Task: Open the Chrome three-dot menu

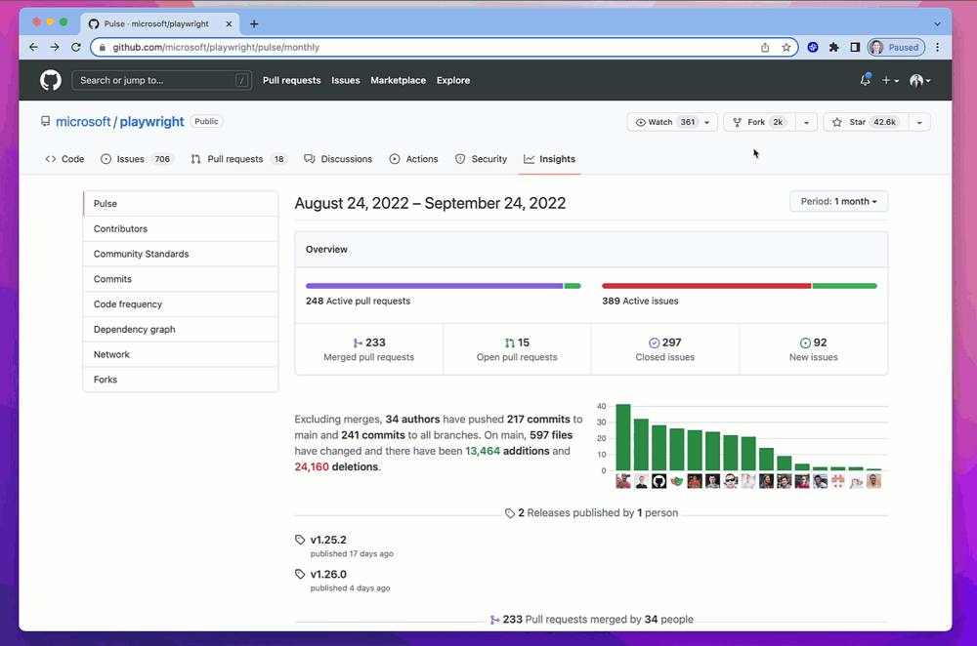Action: click(x=937, y=47)
